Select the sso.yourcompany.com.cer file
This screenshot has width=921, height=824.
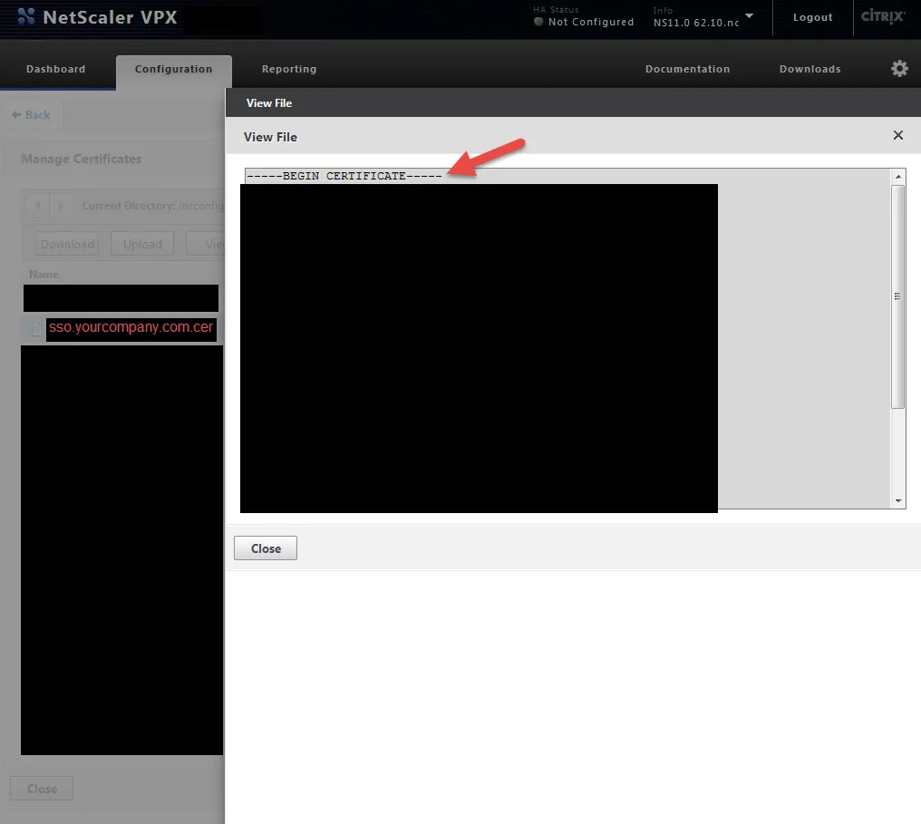131,327
